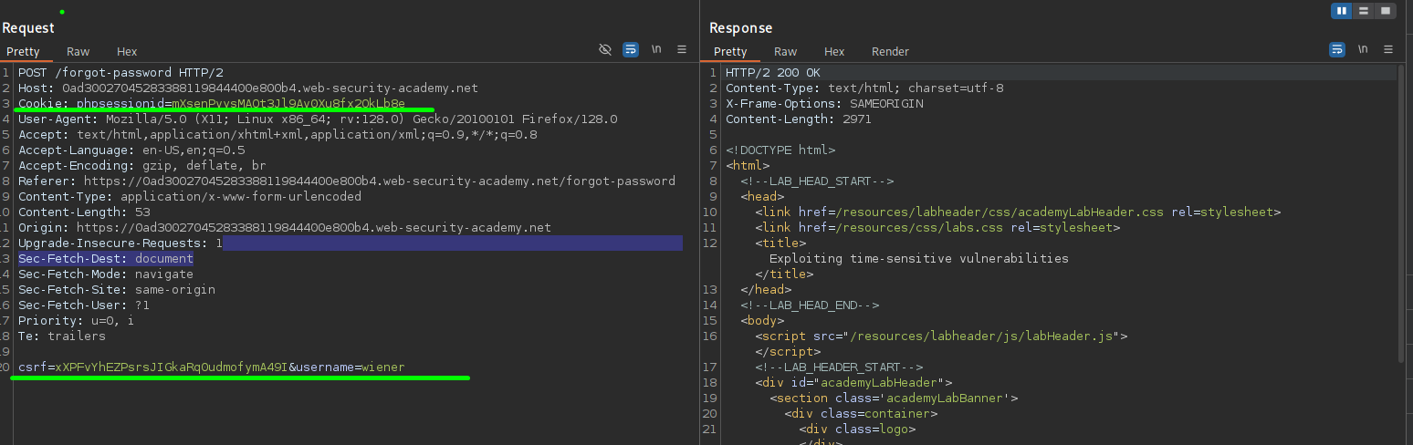Click the Response panel's \n non-printable characters icon
The height and width of the screenshot is (445, 1413).
coord(1363,49)
